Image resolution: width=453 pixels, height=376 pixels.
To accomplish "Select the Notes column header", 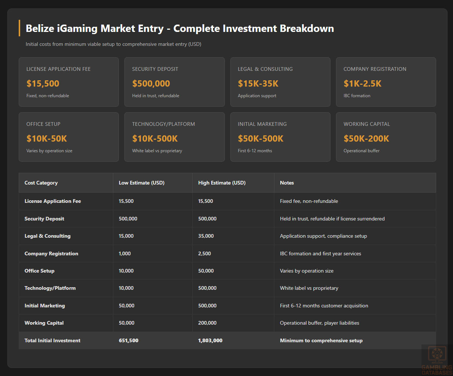I will coord(287,183).
